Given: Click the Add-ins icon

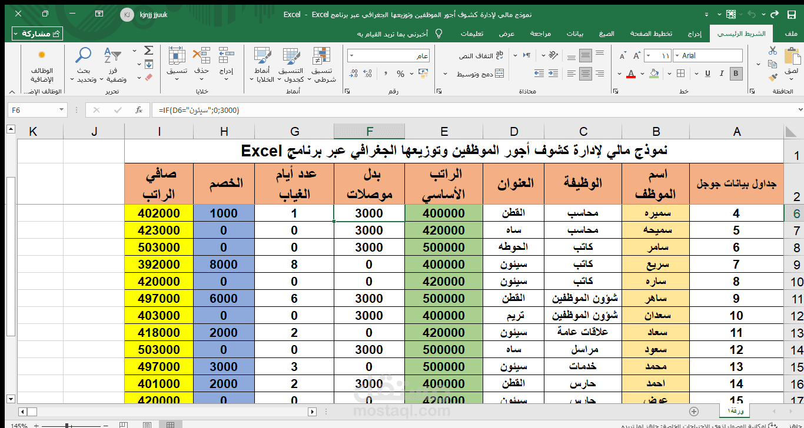Looking at the screenshot, I should tap(41, 55).
